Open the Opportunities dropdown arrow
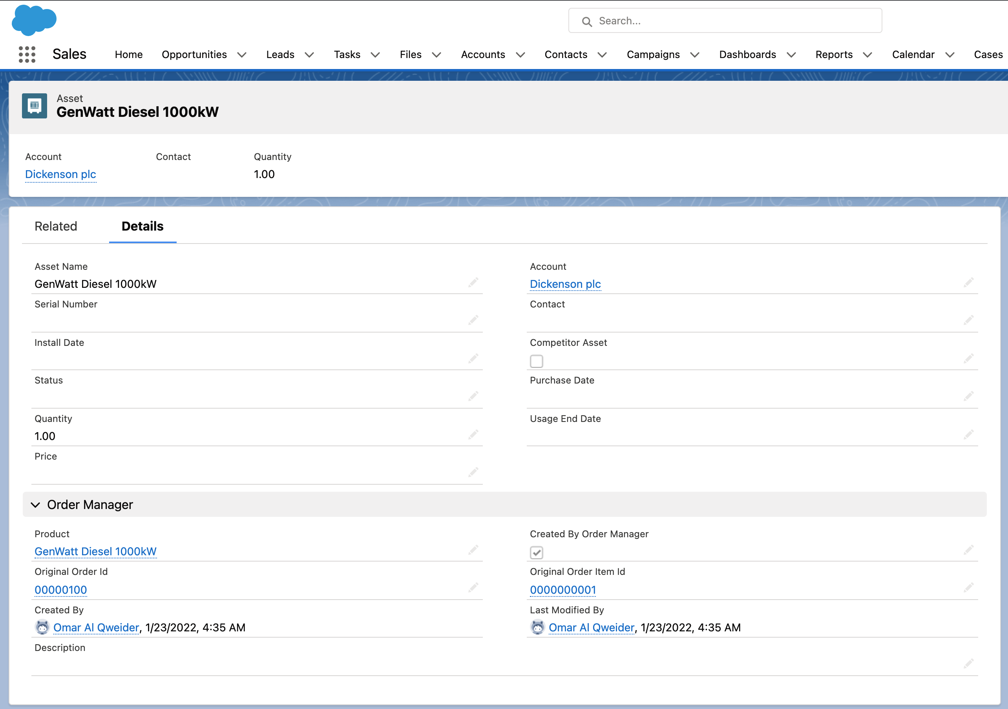1008x709 pixels. click(242, 55)
